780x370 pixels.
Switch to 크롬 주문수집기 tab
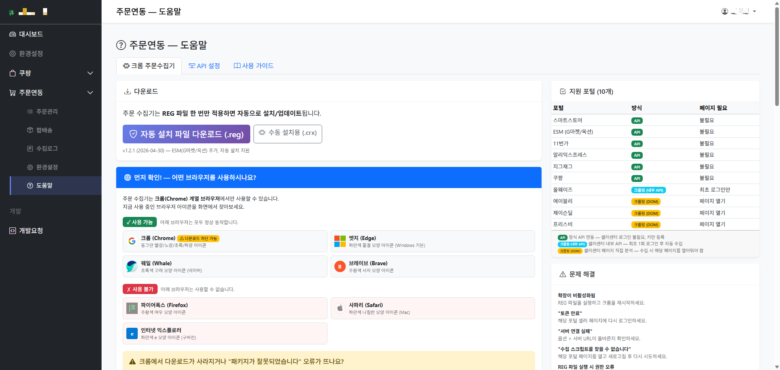click(149, 66)
